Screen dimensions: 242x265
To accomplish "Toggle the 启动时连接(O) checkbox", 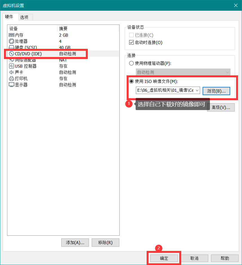I will [x=131, y=42].
